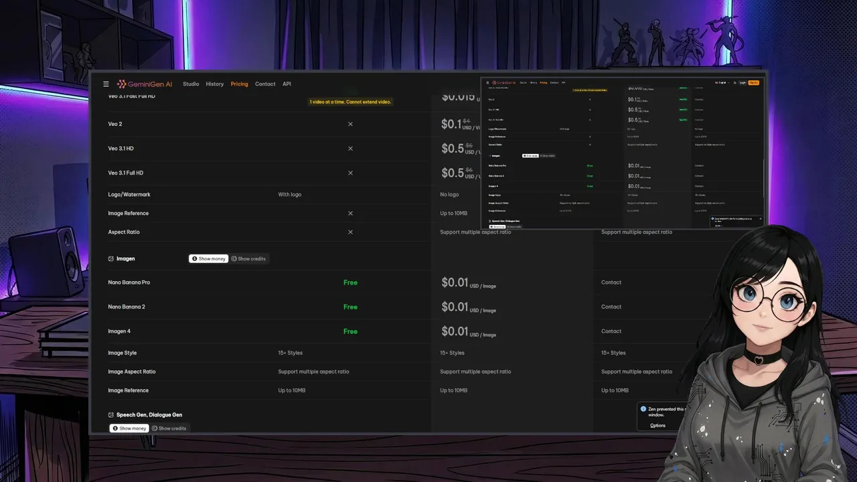This screenshot has height=482, width=857.
Task: Click the 'With logo' cell in Logo/Watermark row
Action: (290, 195)
